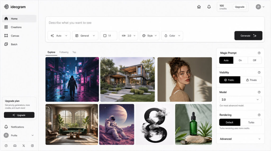Set Magic Prompt to Auto
The height and width of the screenshot is (151, 271).
coord(226,60)
